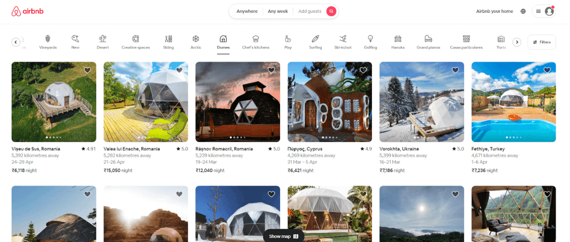Image resolution: width=570 pixels, height=242 pixels.
Task: Heart the thatched-roof hut listing in second row
Action: point(87,194)
